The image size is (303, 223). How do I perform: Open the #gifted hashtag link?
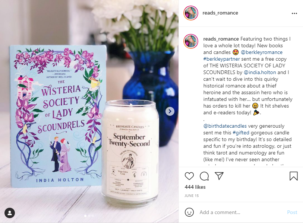click(242, 133)
